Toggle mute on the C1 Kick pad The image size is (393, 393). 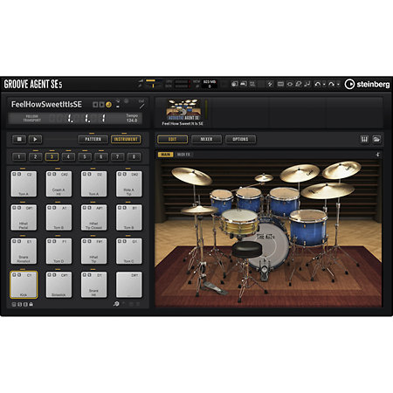[14, 275]
